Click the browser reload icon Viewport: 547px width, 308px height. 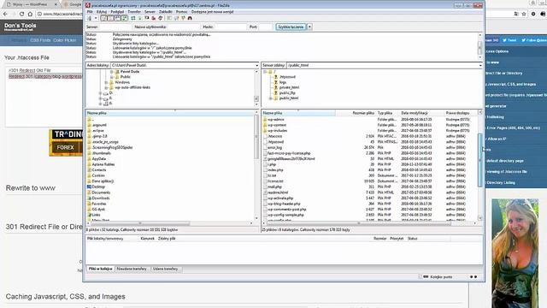(21, 14)
